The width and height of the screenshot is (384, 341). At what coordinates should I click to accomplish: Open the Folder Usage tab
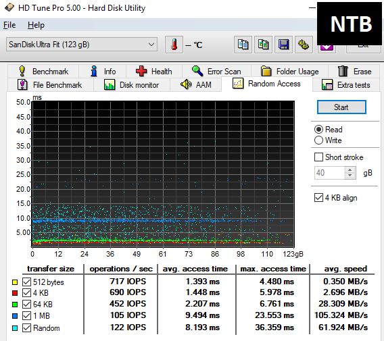coord(289,71)
